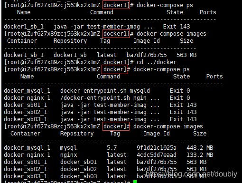The image size is (242, 183).
Task: Click the 'Image Id' header in first images table
Action: (147, 41)
